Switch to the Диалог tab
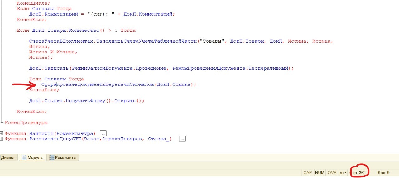The width and height of the screenshot is (399, 178). point(8,157)
